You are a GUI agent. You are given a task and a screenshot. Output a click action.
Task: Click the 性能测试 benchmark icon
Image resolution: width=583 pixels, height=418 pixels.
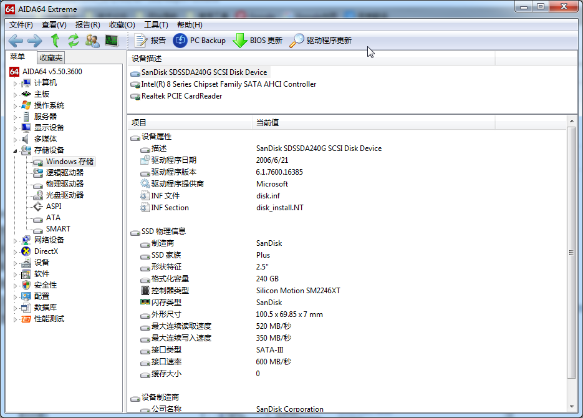(x=26, y=319)
